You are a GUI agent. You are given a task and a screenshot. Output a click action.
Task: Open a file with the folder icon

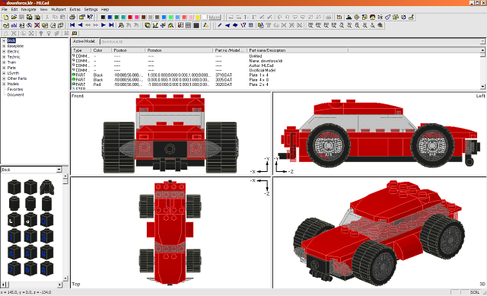point(14,17)
